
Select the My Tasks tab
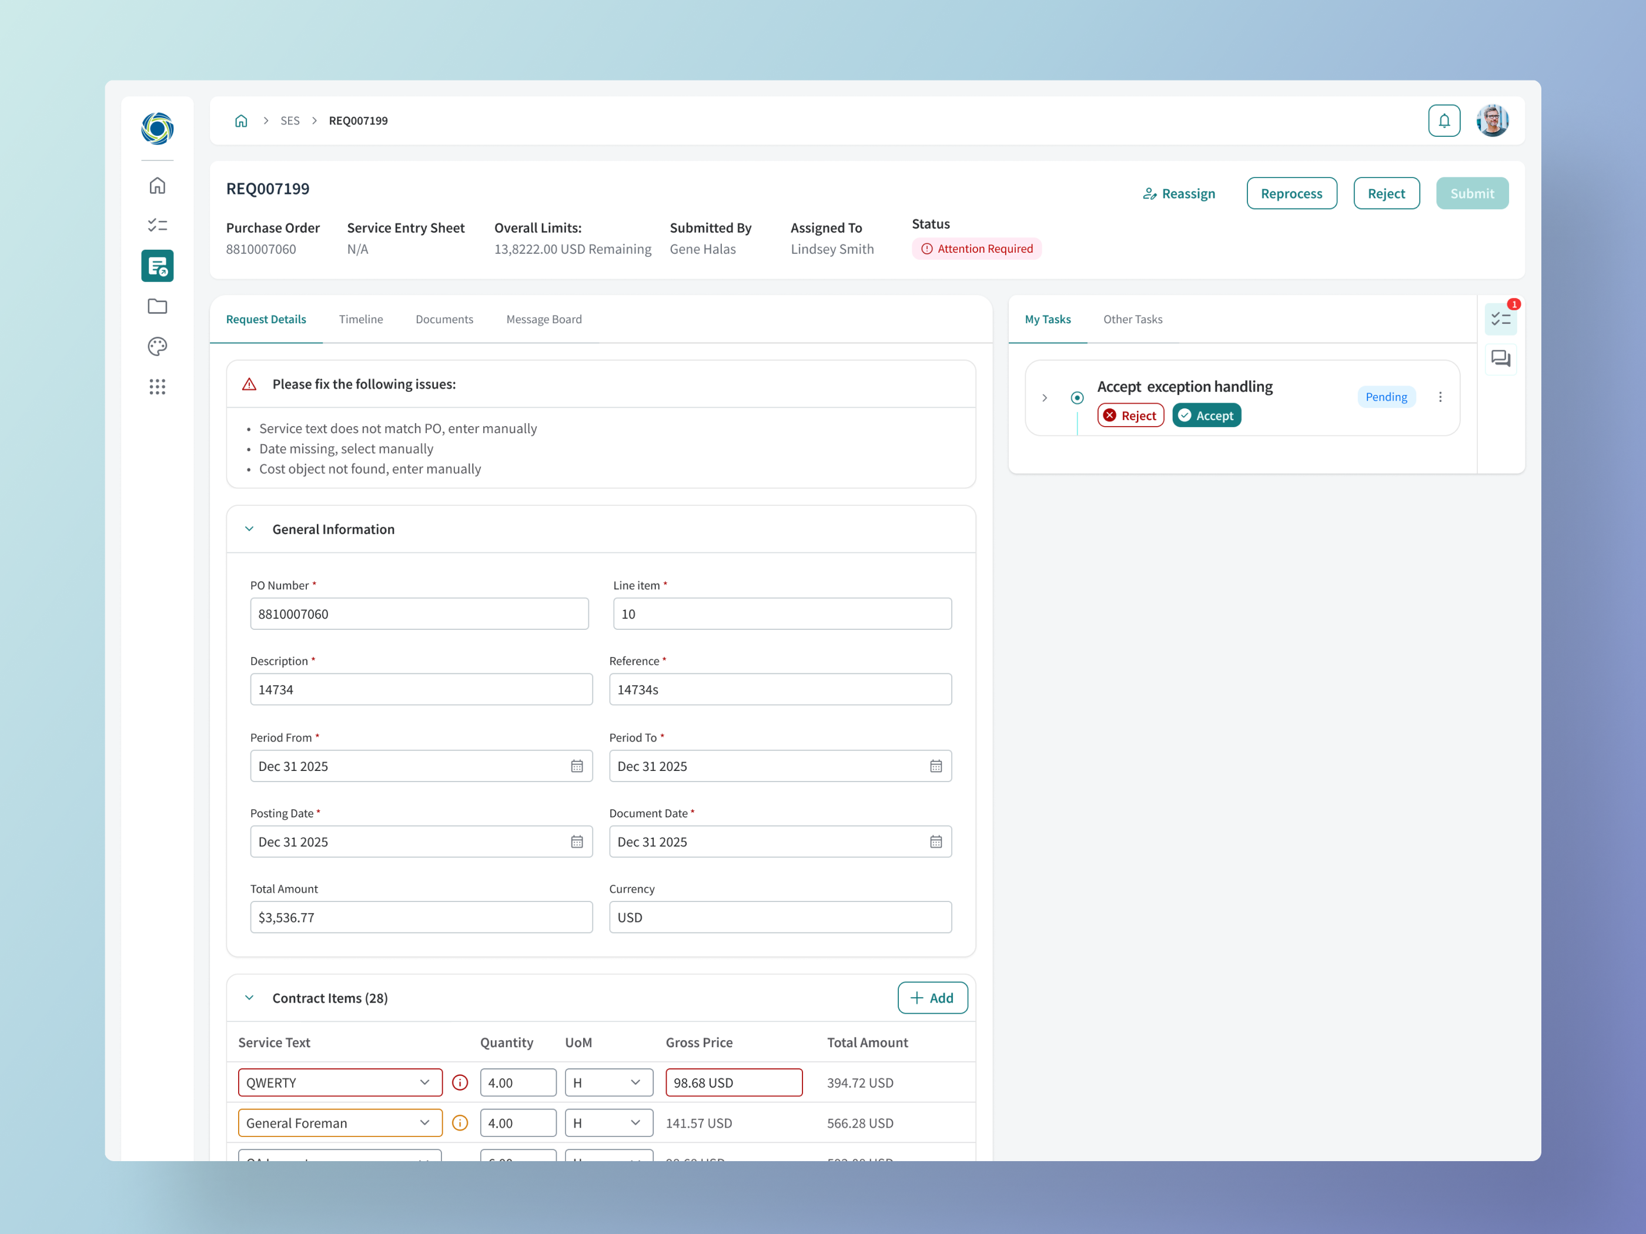[1048, 319]
